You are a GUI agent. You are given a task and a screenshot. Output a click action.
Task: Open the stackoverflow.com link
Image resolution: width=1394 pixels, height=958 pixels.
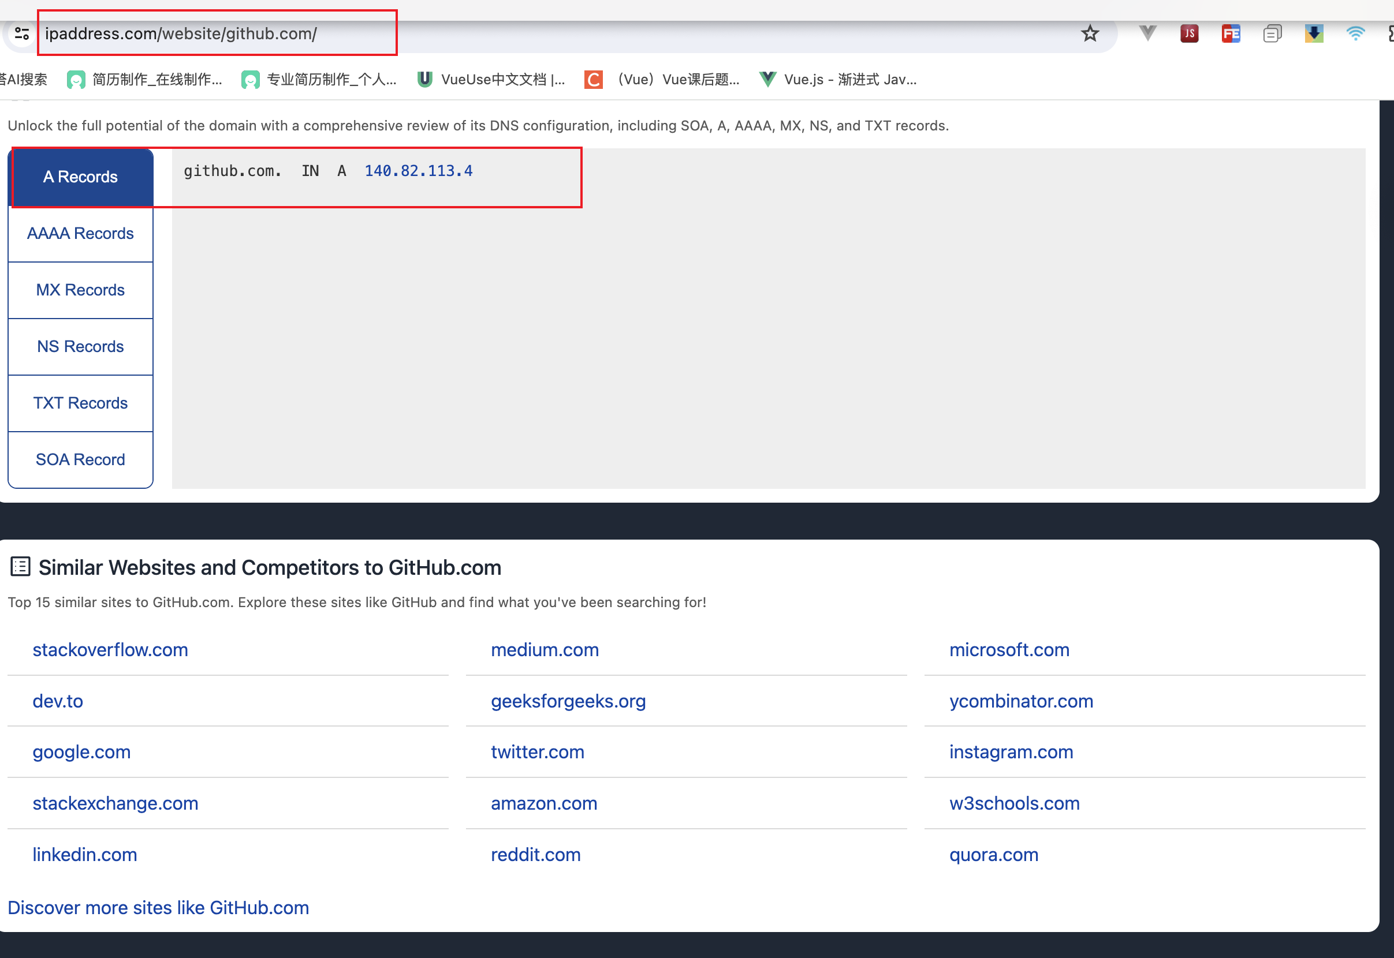coord(110,649)
